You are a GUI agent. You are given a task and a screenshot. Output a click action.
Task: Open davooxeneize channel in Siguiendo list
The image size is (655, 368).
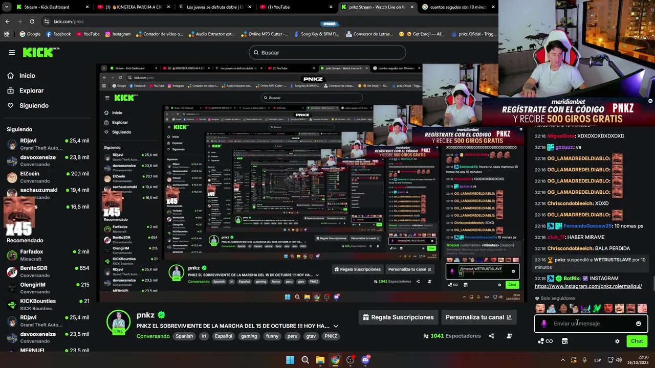pyautogui.click(x=48, y=161)
